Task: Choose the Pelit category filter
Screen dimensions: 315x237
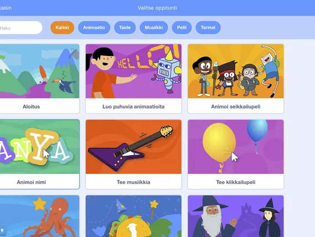Action: pyautogui.click(x=182, y=27)
